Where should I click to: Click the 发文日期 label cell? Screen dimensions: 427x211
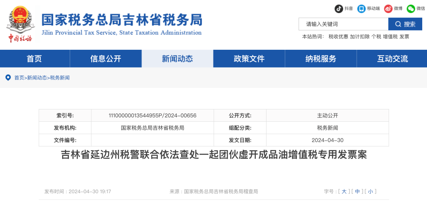[240, 140]
